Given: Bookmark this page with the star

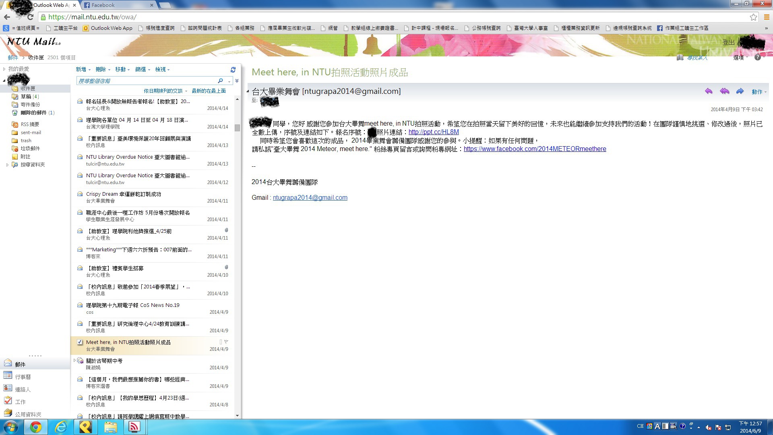Looking at the screenshot, I should [x=753, y=17].
